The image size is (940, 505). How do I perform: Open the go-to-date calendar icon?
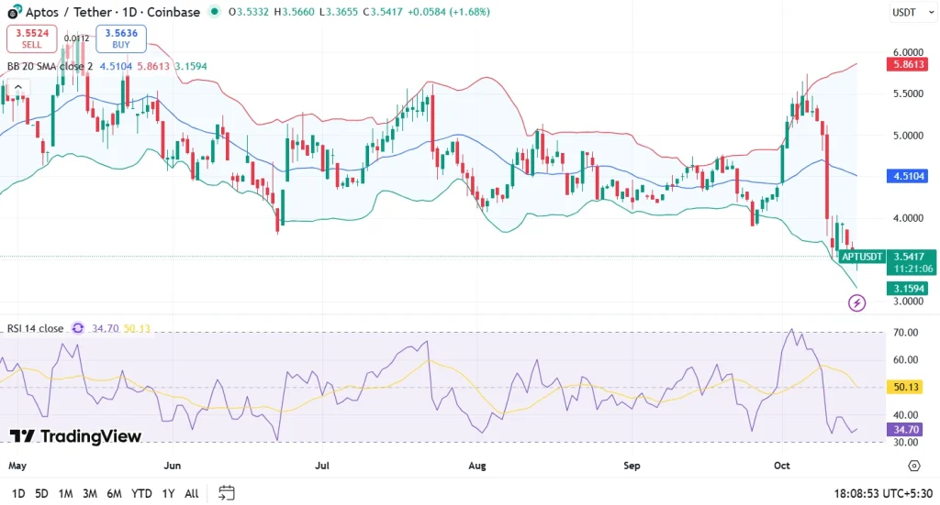[x=227, y=493]
